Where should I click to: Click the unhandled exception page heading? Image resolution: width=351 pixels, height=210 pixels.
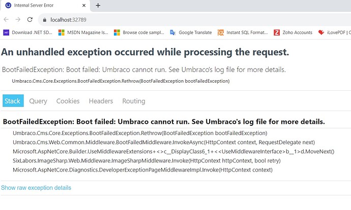[x=145, y=52]
